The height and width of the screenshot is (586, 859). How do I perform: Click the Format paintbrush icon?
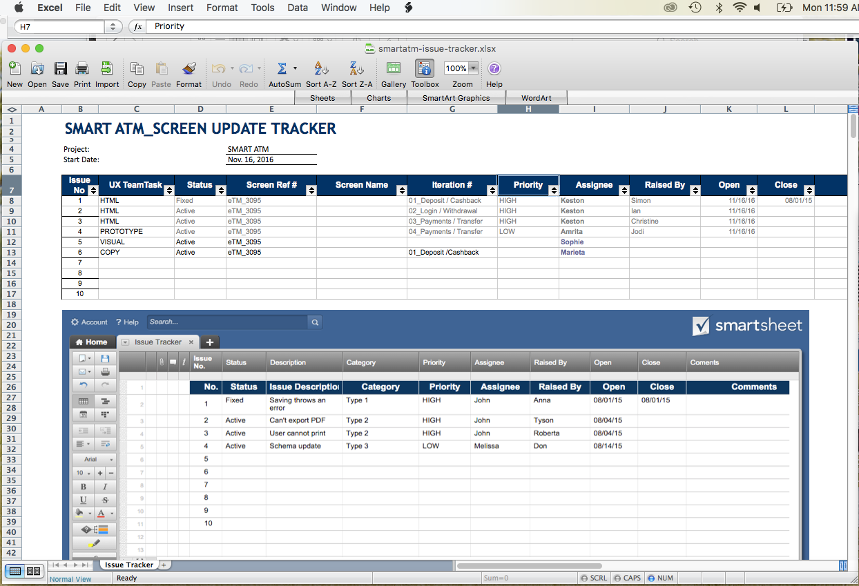coord(189,68)
